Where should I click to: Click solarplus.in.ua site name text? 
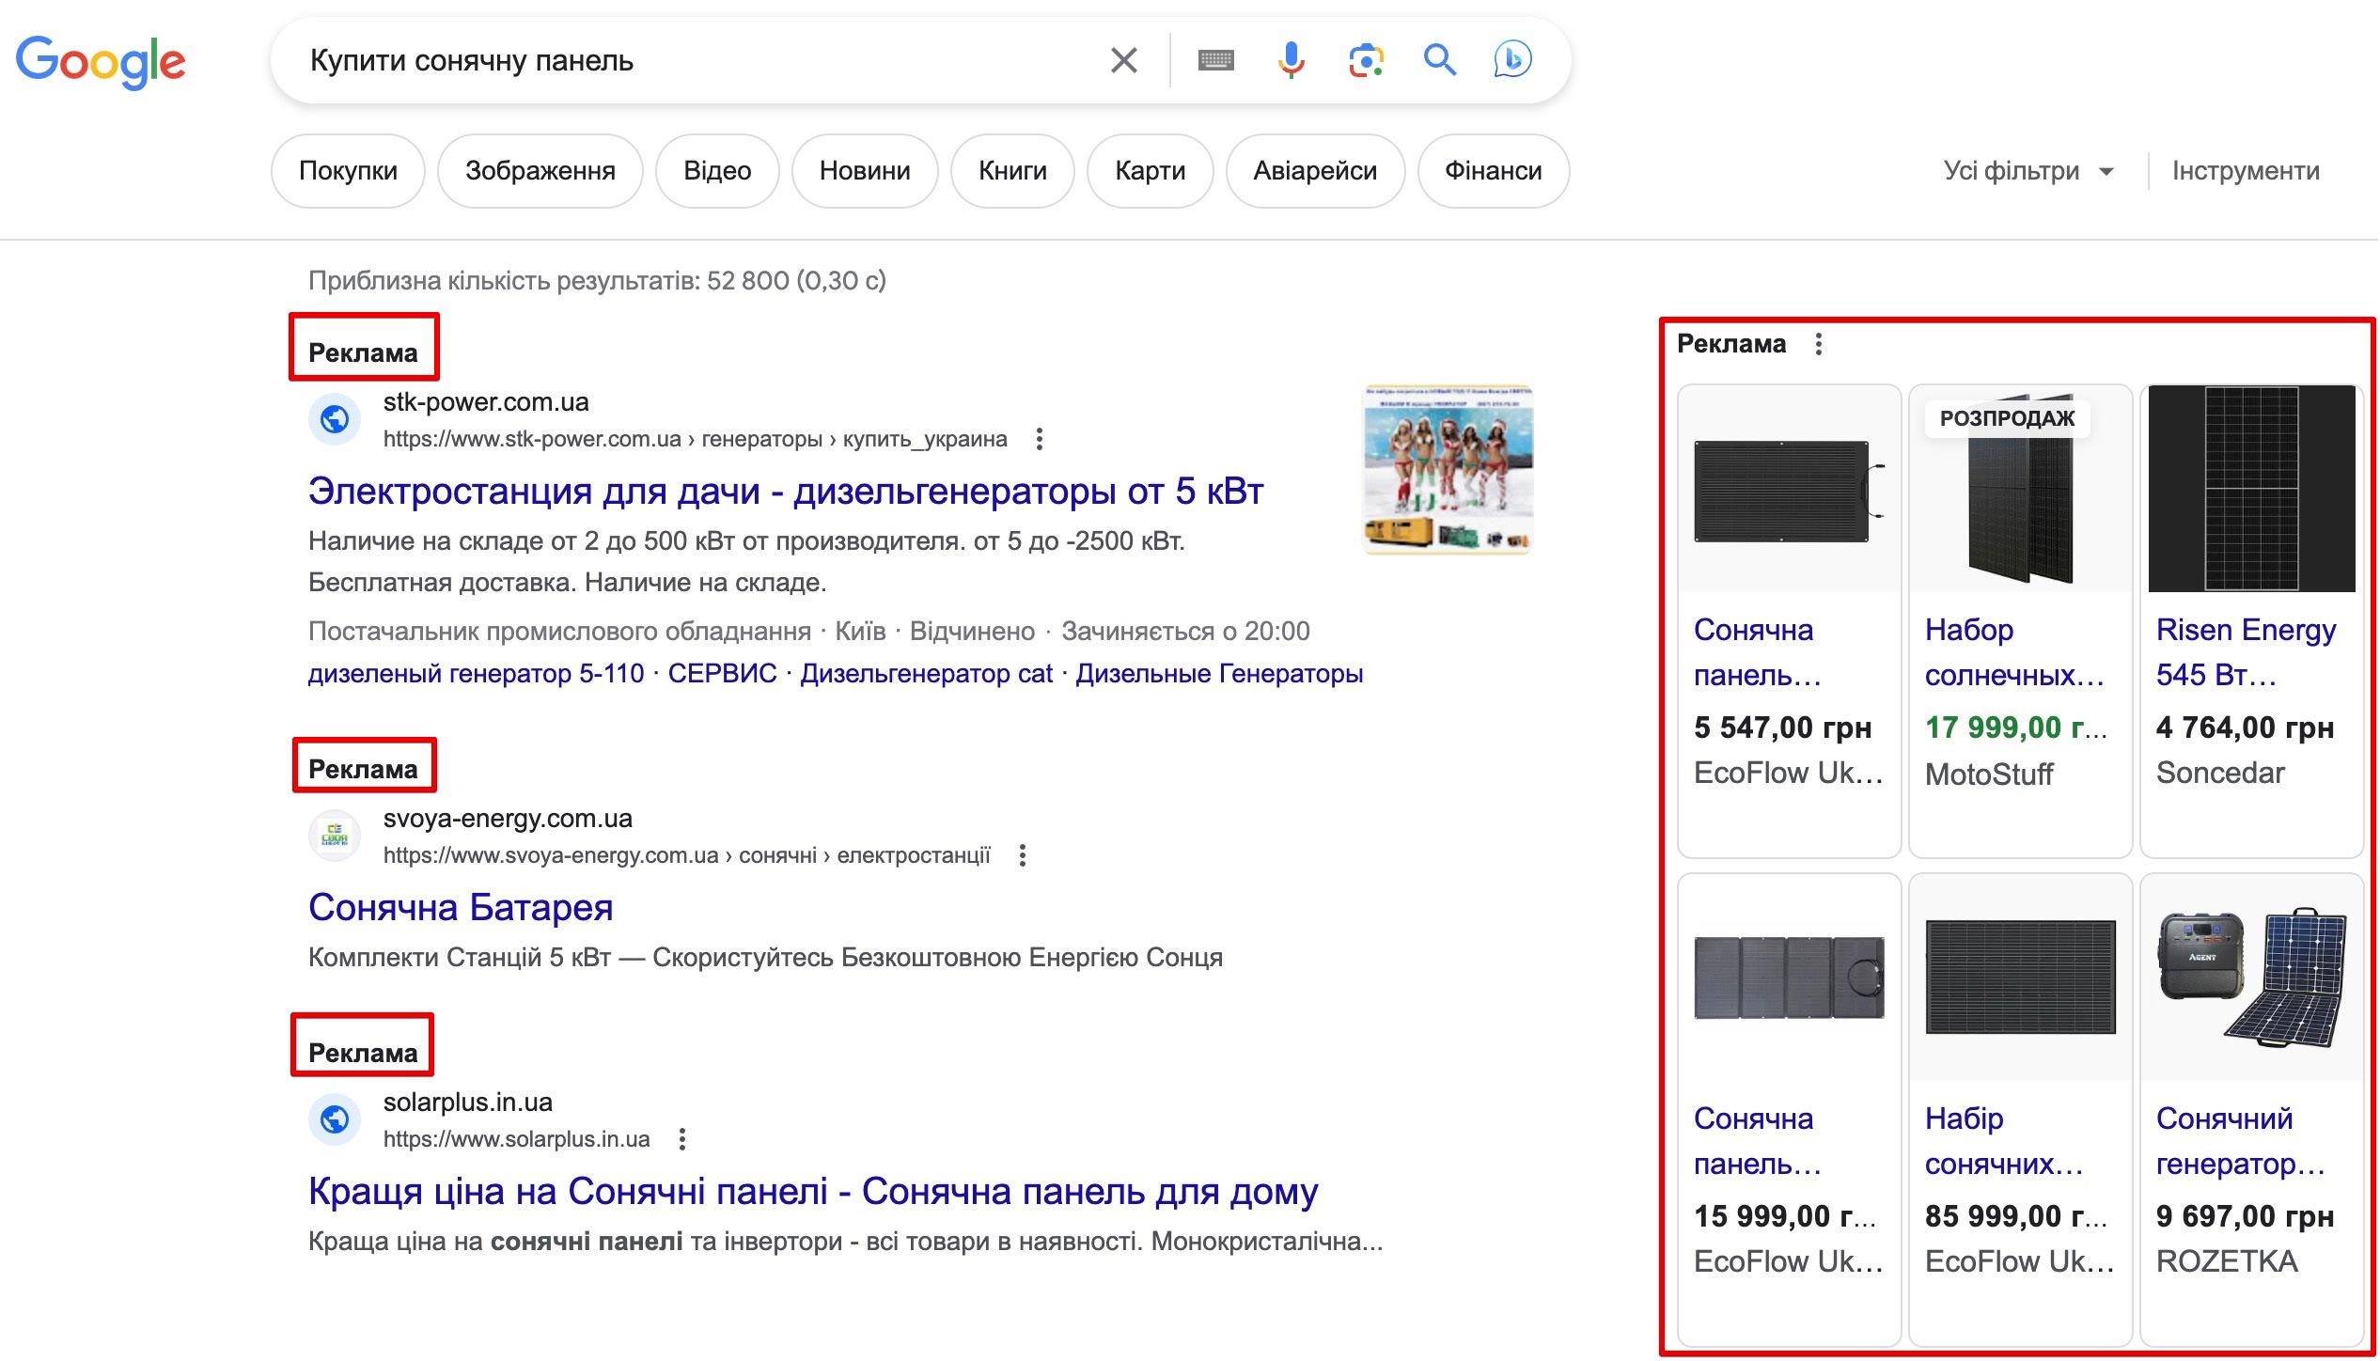coord(467,1103)
